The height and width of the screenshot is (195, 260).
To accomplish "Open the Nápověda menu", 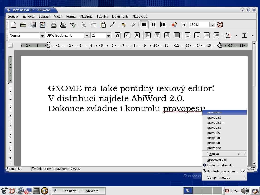I will 140,17.
